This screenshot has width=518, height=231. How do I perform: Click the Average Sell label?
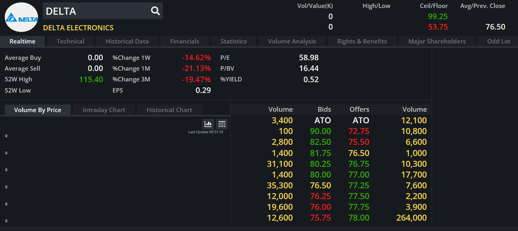pos(22,69)
